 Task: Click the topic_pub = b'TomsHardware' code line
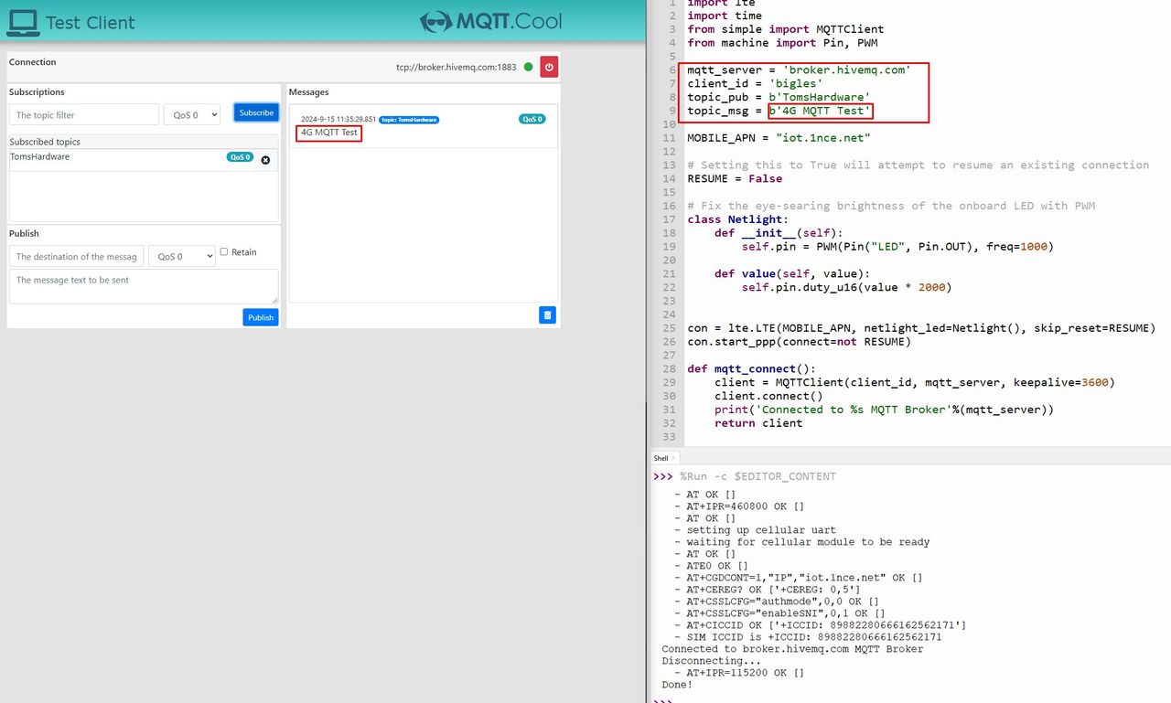pos(779,98)
